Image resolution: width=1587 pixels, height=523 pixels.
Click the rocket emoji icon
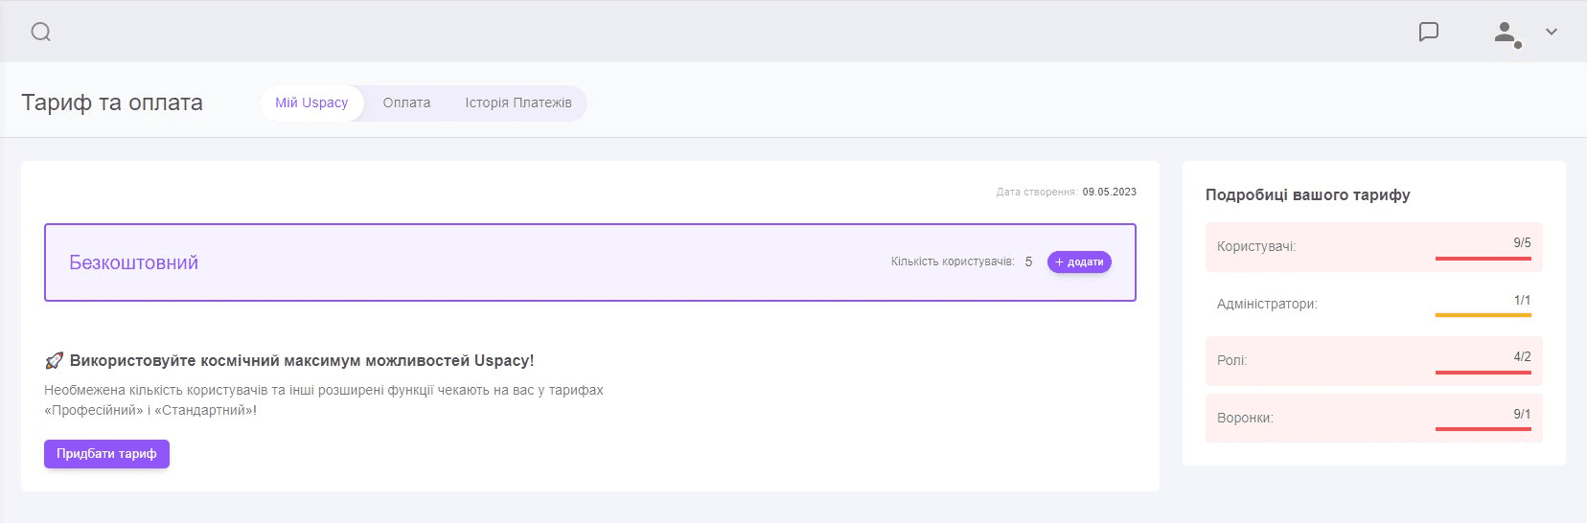54,361
